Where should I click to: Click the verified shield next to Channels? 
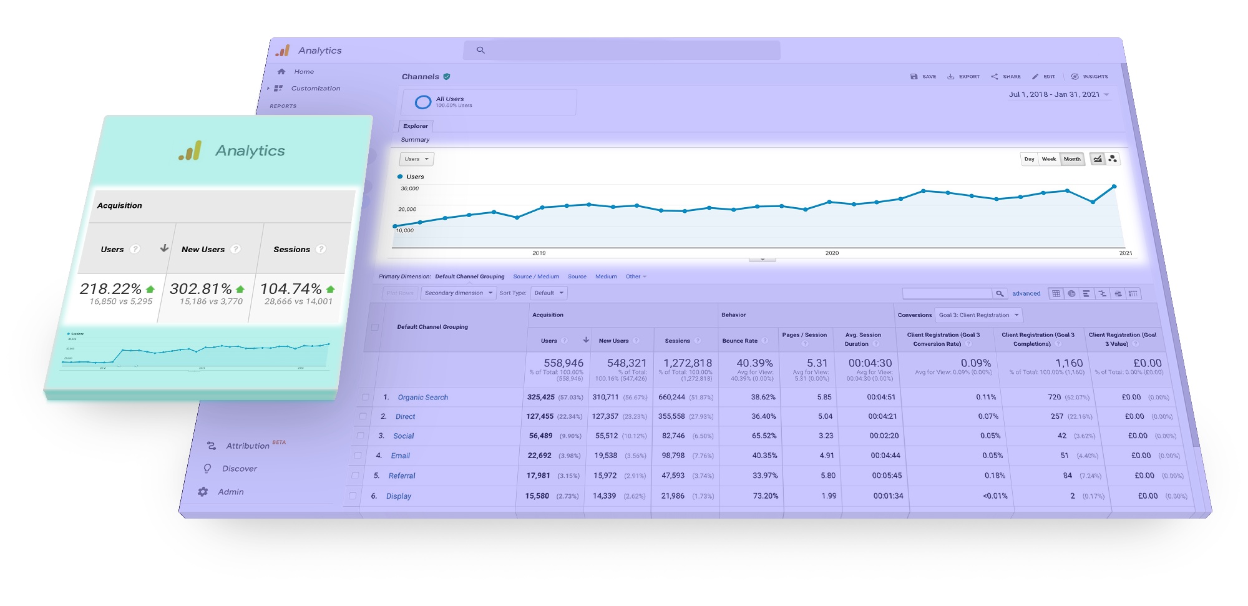coord(447,77)
